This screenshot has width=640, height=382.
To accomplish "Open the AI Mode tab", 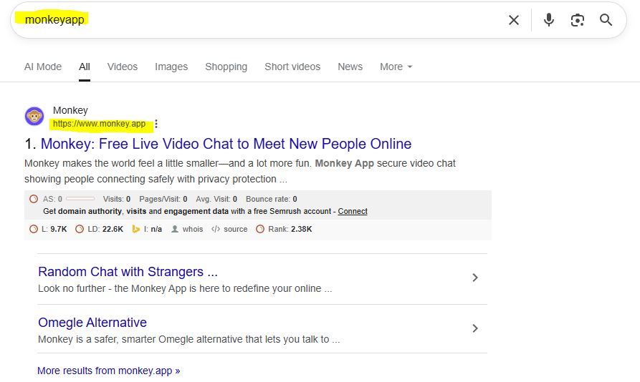I will point(43,67).
